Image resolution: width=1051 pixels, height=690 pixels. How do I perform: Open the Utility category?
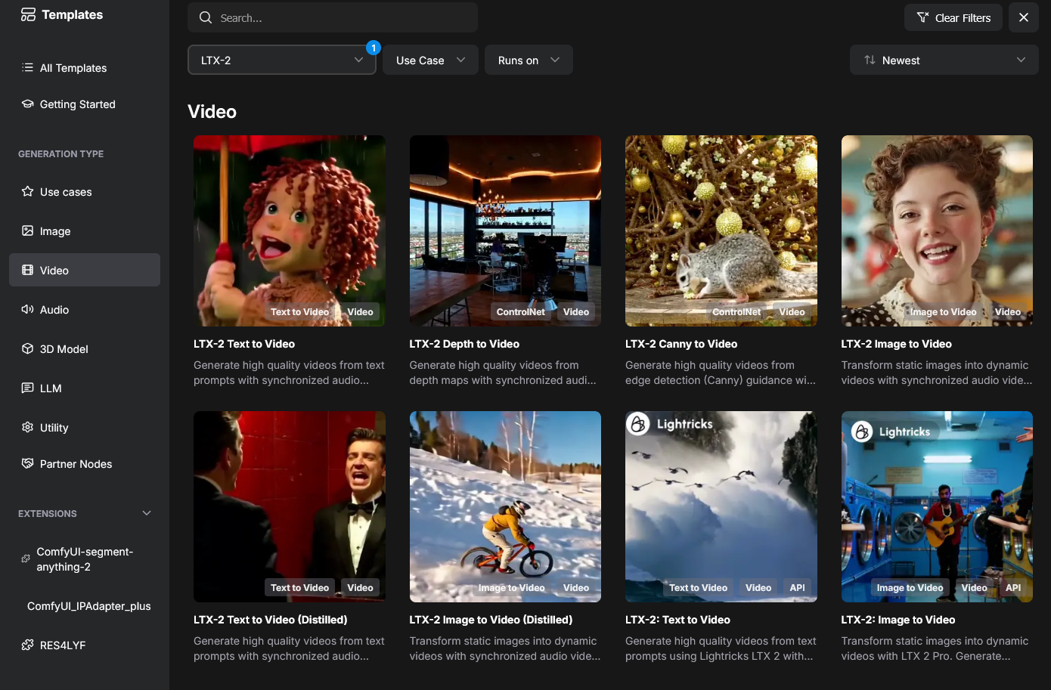tap(85, 427)
